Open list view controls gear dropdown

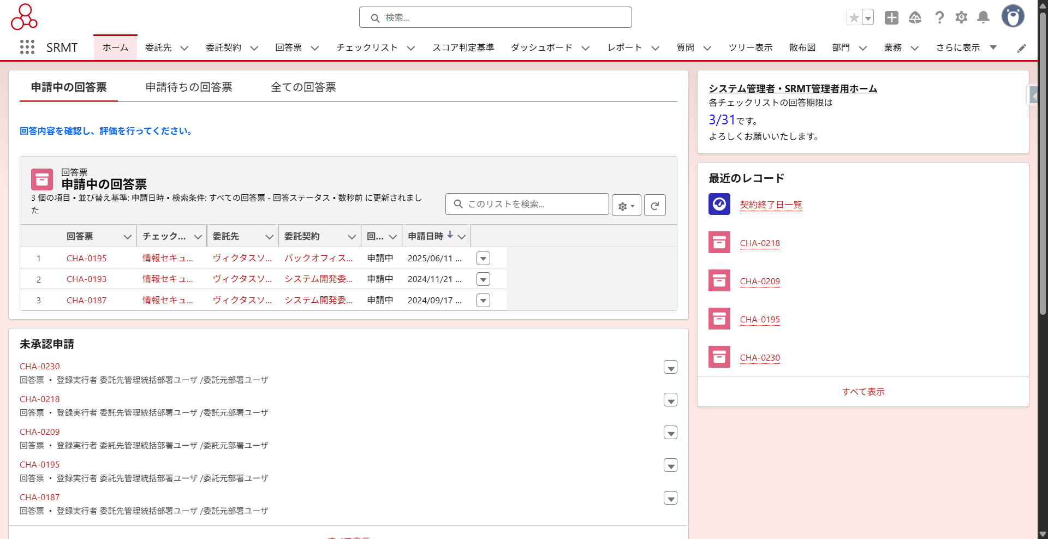(626, 206)
